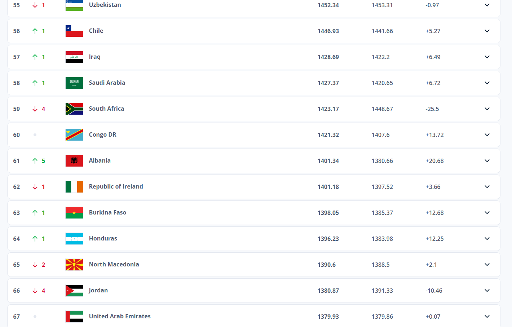Click the Iraq flag icon
The image size is (512, 327).
pos(74,57)
